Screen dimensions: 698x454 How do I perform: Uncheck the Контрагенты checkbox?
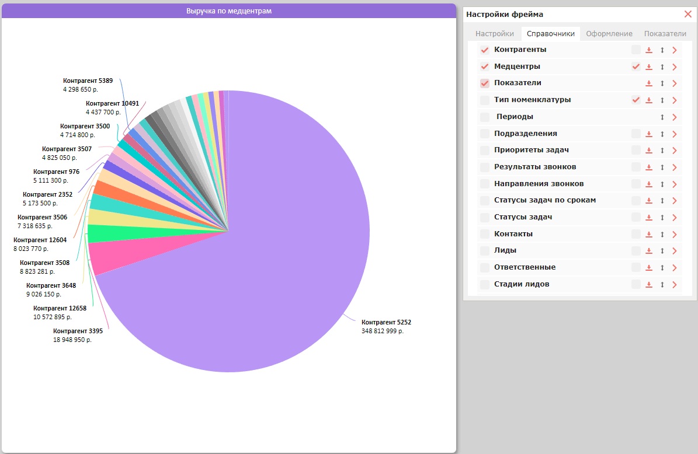485,50
